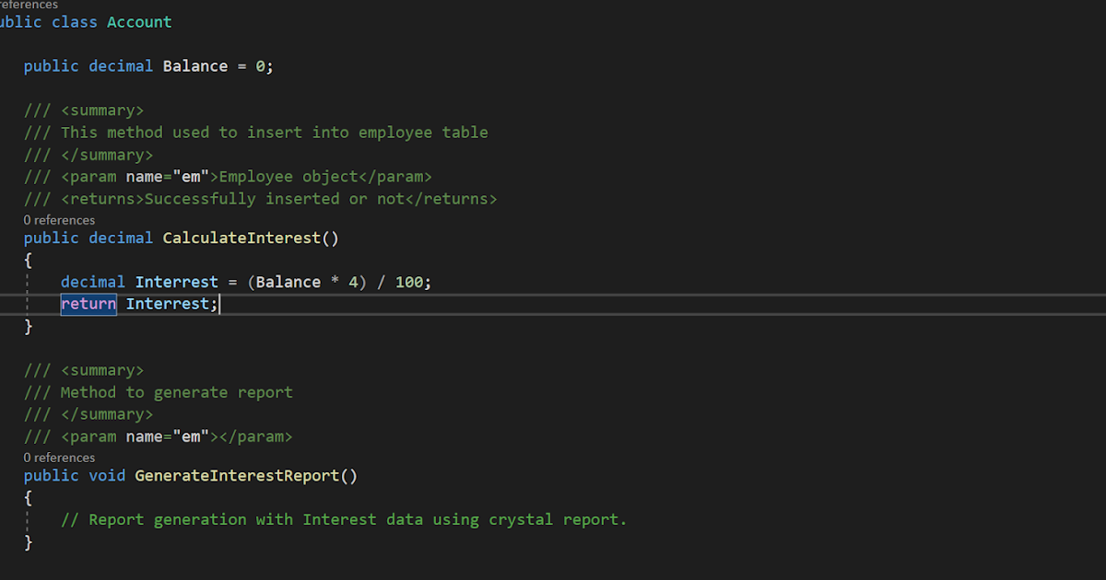
Task: Click the summary tag above CalculateInterest
Action: [101, 110]
